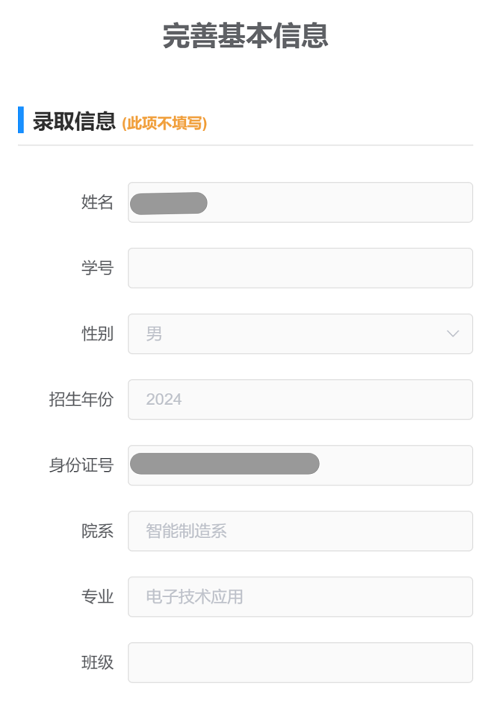Click the 姓名 input field

[300, 203]
